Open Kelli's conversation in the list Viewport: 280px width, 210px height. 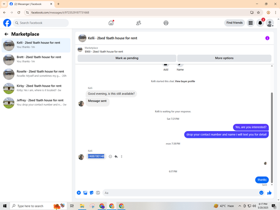pyautogui.click(x=36, y=45)
